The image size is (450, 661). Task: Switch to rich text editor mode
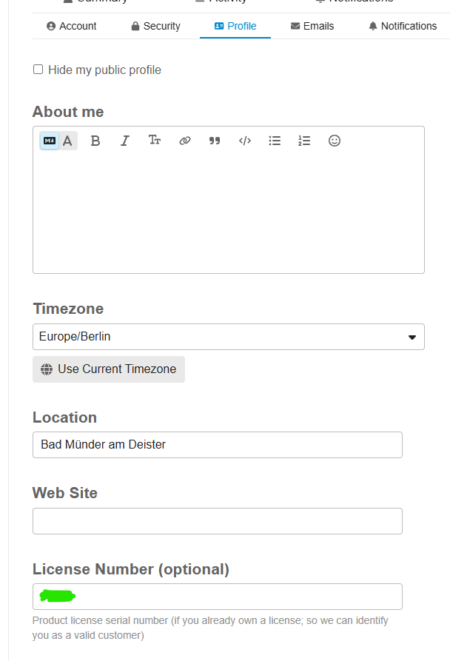[x=68, y=141]
